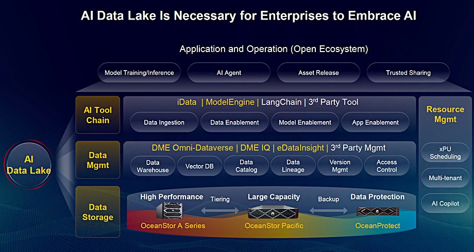
Task: Click the Application and Operation heading
Action: [274, 49]
